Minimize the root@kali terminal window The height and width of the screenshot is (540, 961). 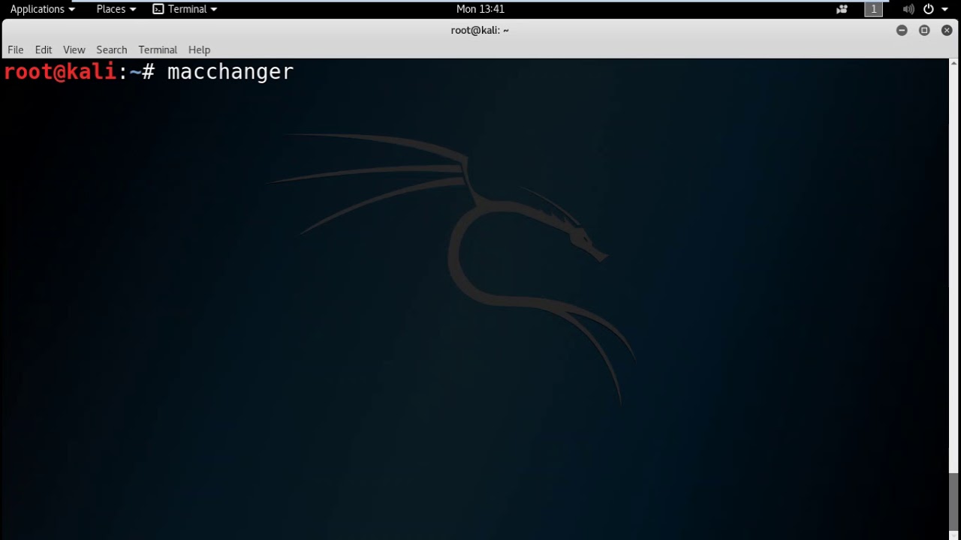tap(902, 30)
